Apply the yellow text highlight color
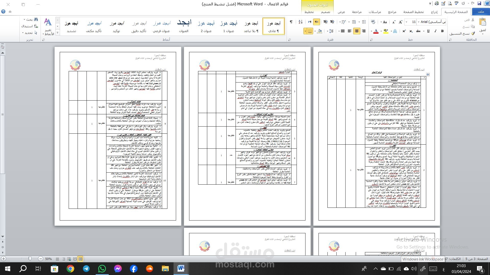The image size is (490, 275). point(386,31)
